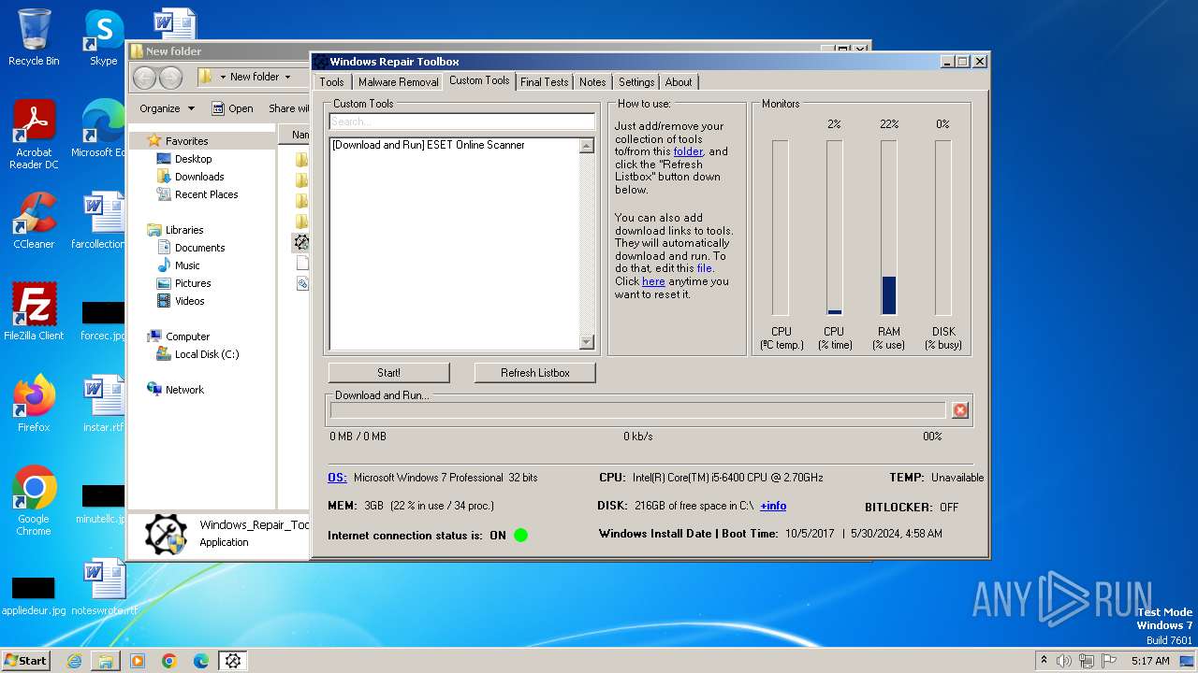Switch to the Malware Removal tab

(399, 82)
